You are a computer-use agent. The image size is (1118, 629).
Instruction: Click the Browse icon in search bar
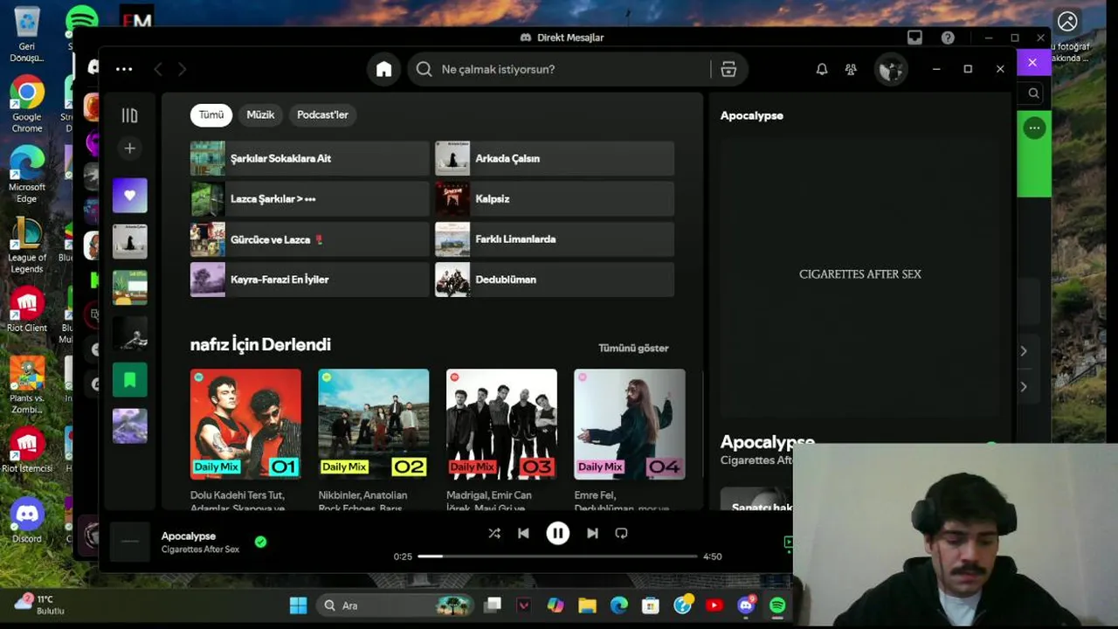728,70
